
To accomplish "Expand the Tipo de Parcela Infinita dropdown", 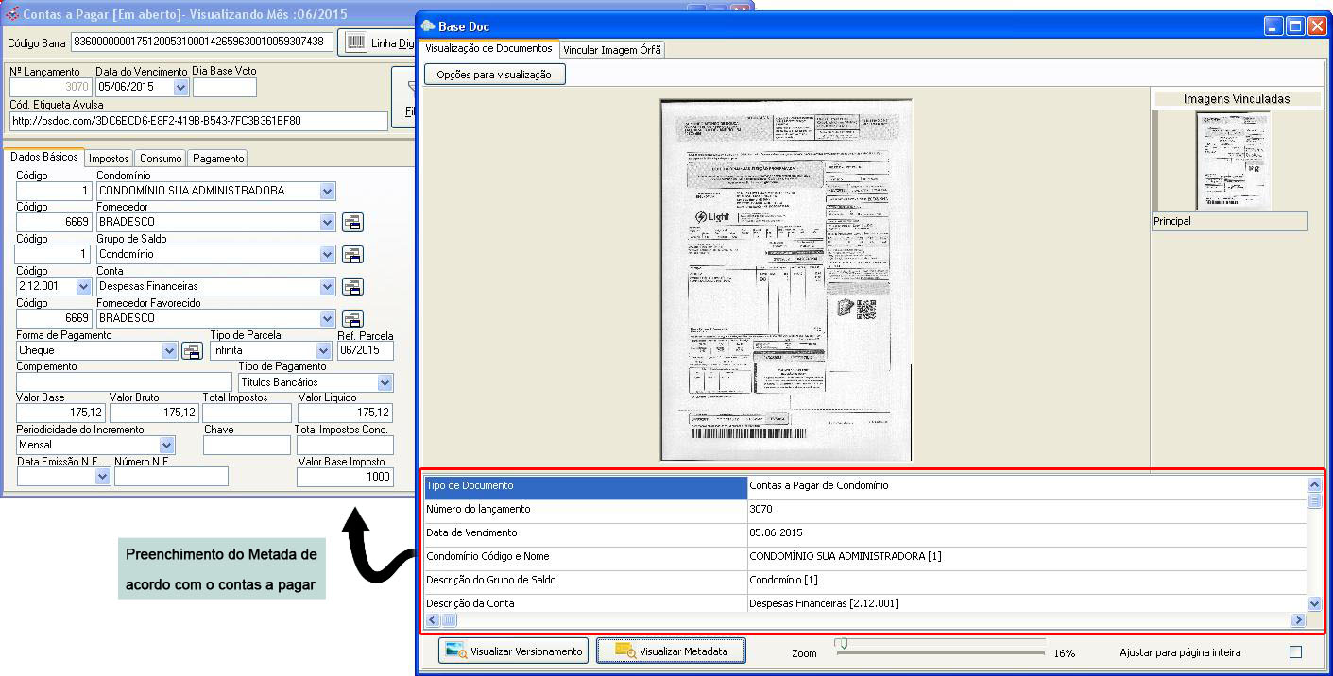I will (323, 350).
